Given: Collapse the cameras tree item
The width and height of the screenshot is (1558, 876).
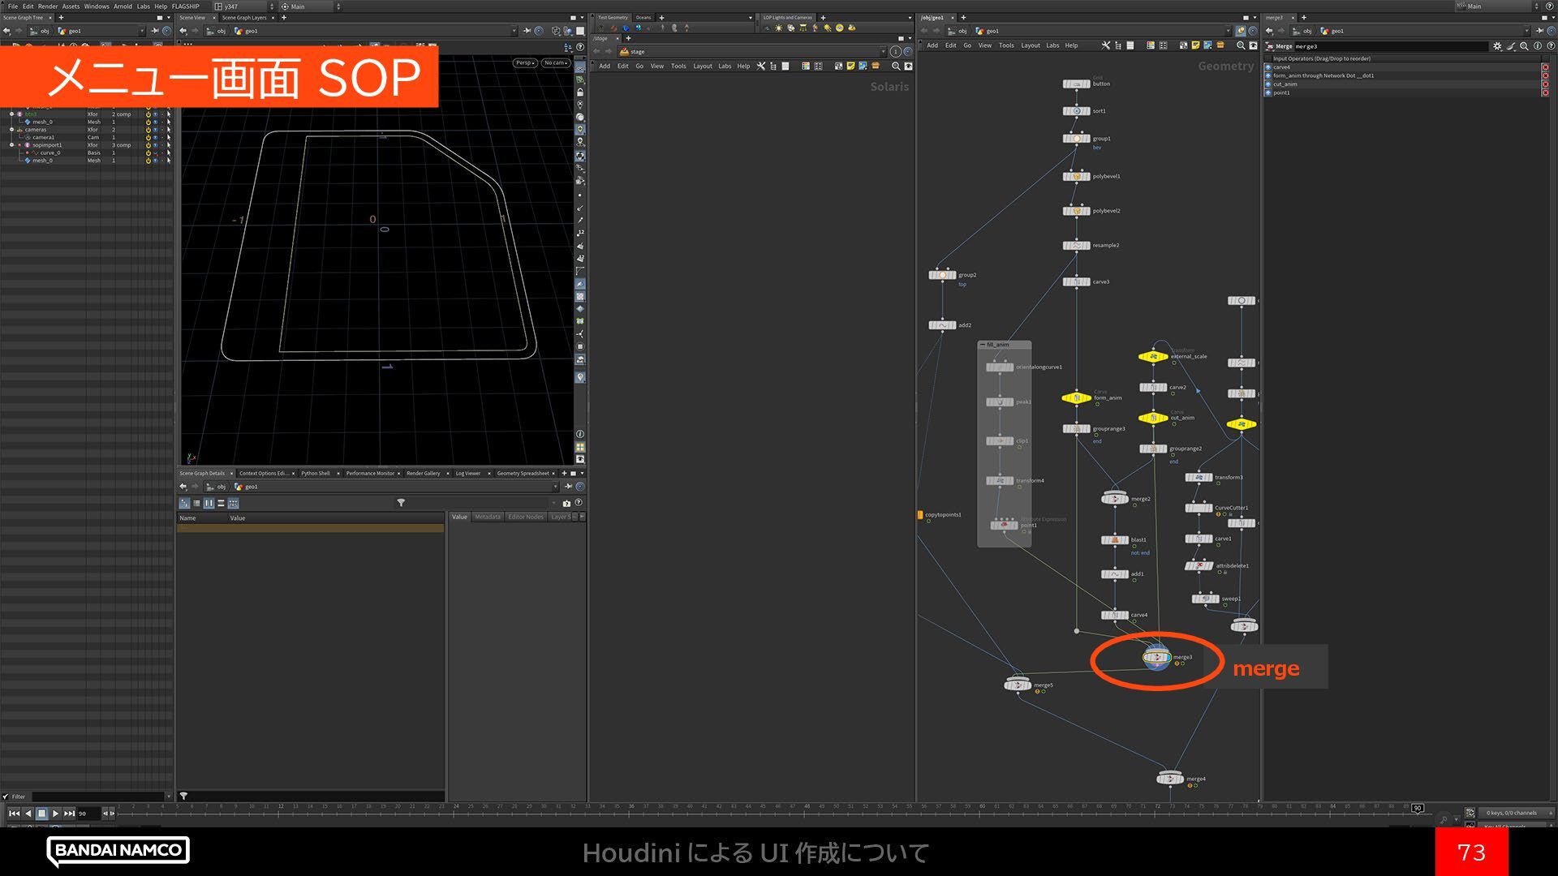Looking at the screenshot, I should [x=11, y=130].
